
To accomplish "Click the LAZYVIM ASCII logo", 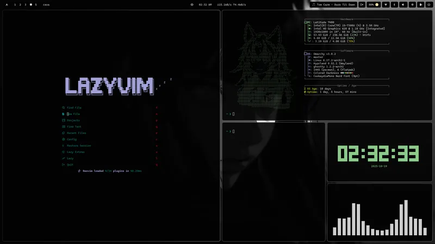I will point(109,86).
